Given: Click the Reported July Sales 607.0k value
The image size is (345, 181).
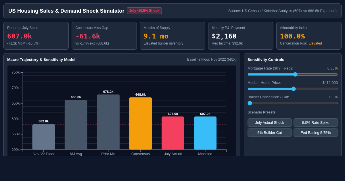Looking at the screenshot, I should [20, 36].
